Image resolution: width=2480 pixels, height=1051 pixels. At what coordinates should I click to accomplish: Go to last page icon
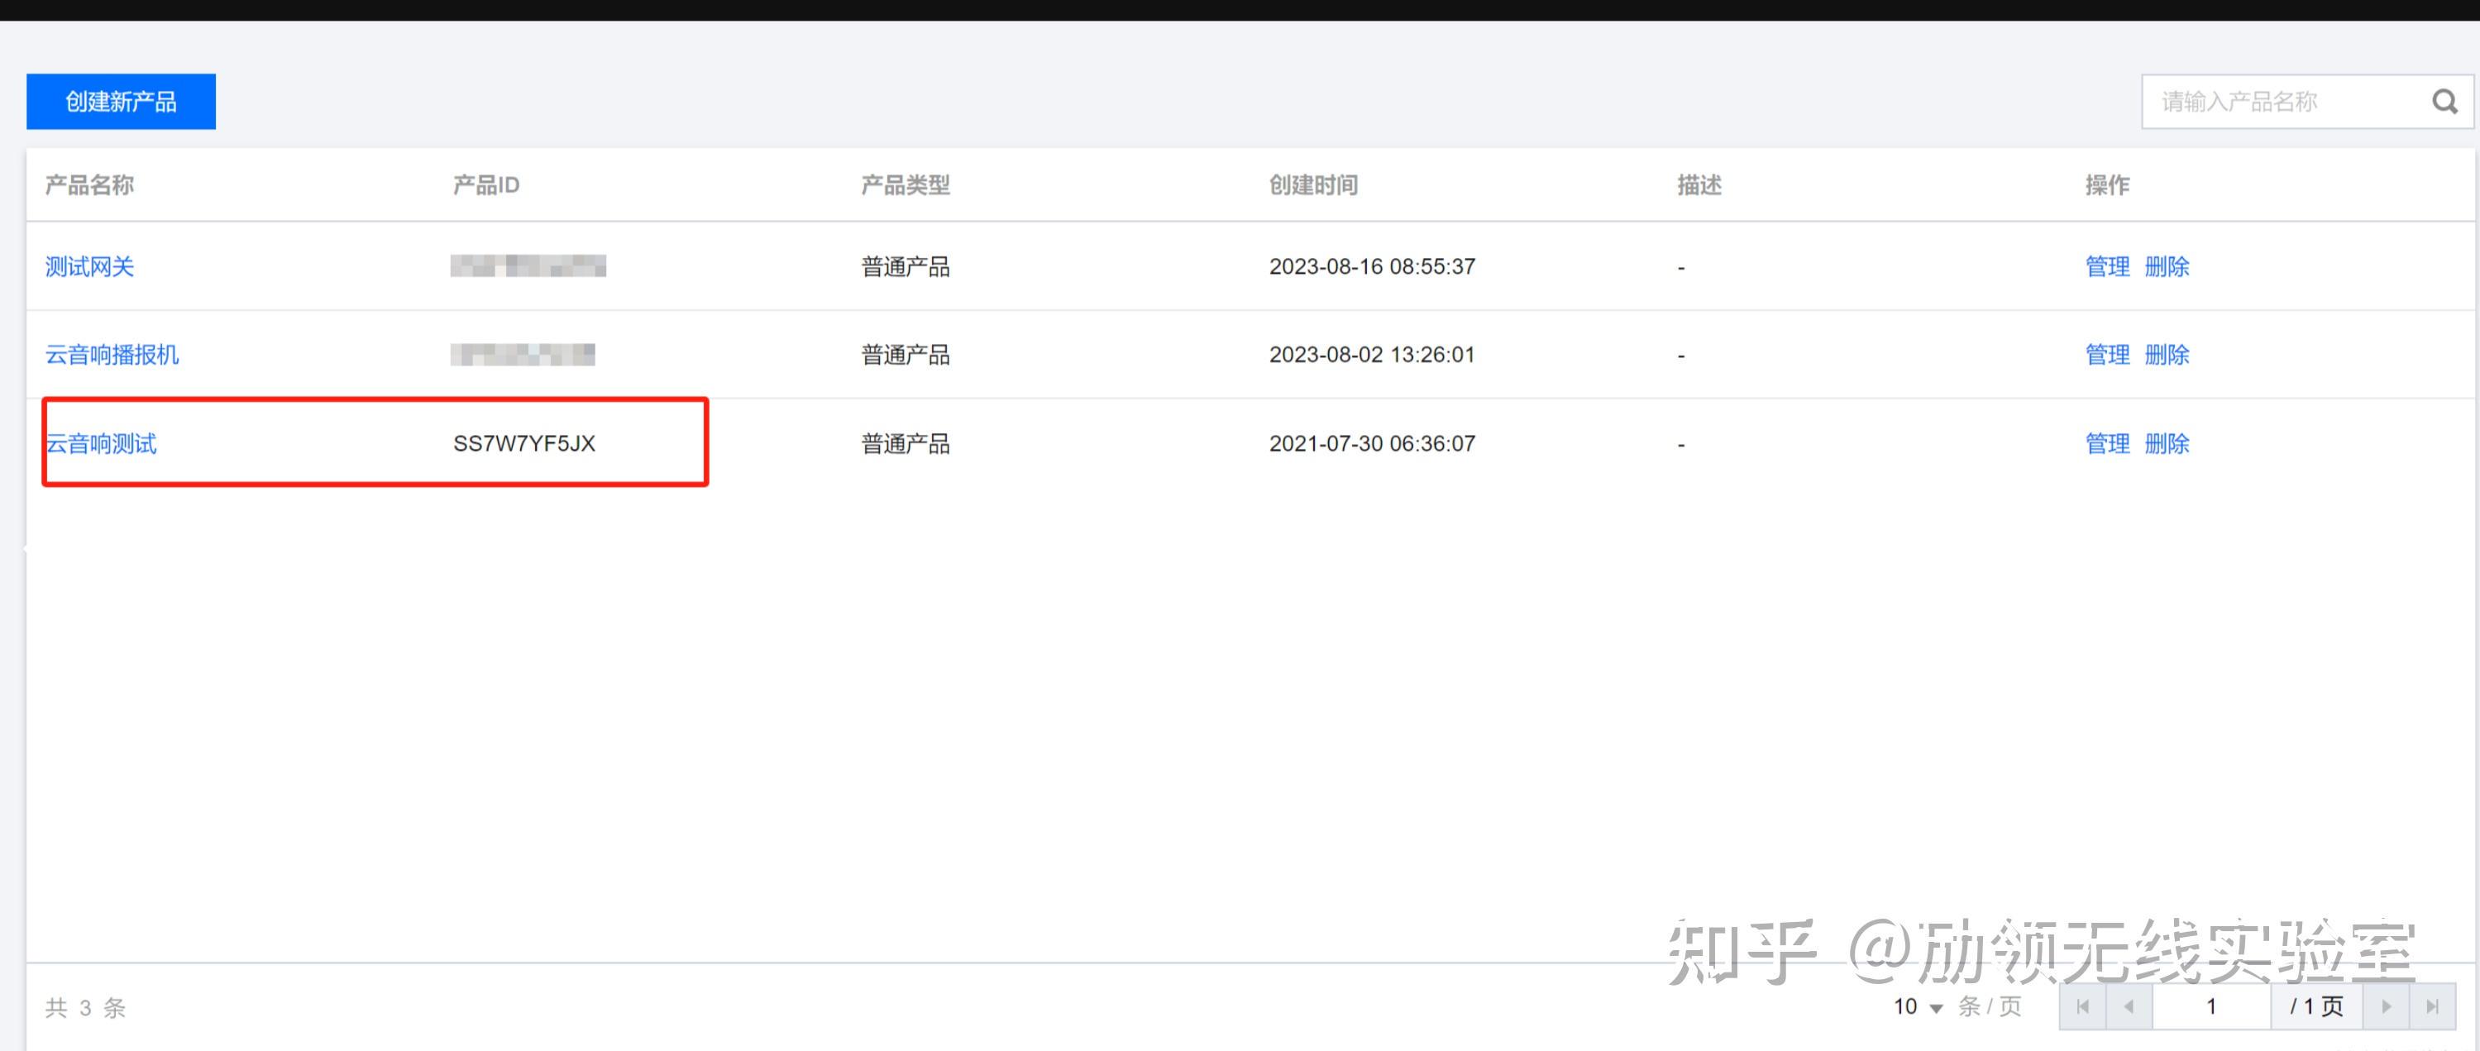2432,1006
